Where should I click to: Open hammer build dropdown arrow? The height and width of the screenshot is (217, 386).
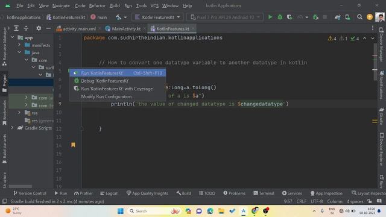click(x=125, y=17)
